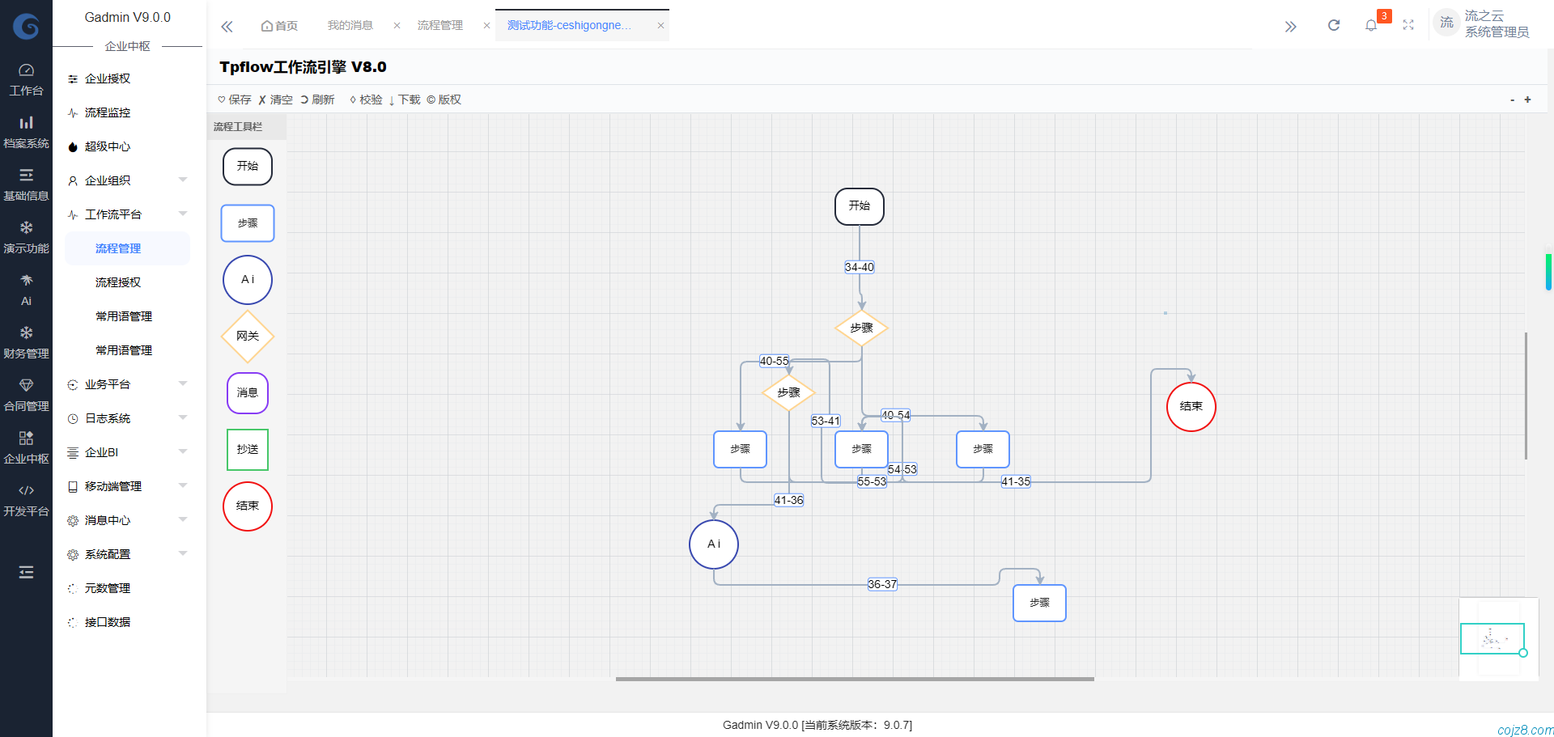1554x737 pixels.
Task: Click the page refresh icon in header
Action: pyautogui.click(x=1333, y=26)
